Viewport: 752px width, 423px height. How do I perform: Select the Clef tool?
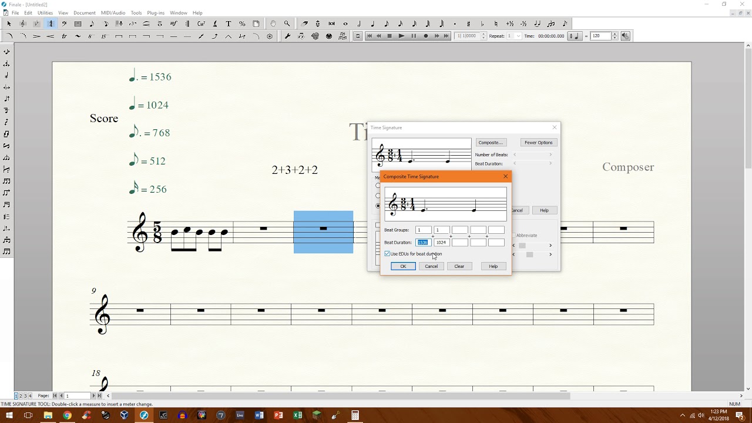point(64,23)
